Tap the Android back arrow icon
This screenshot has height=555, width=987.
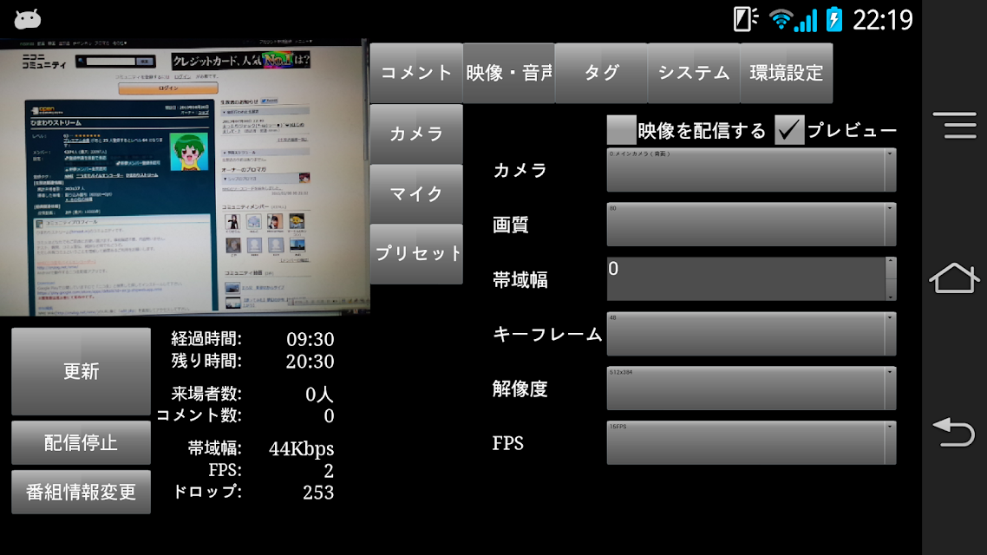(954, 433)
